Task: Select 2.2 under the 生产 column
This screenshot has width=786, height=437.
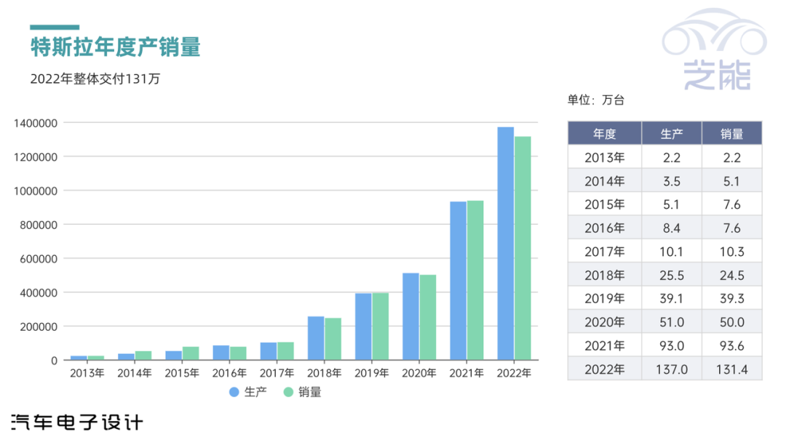Action: point(672,158)
